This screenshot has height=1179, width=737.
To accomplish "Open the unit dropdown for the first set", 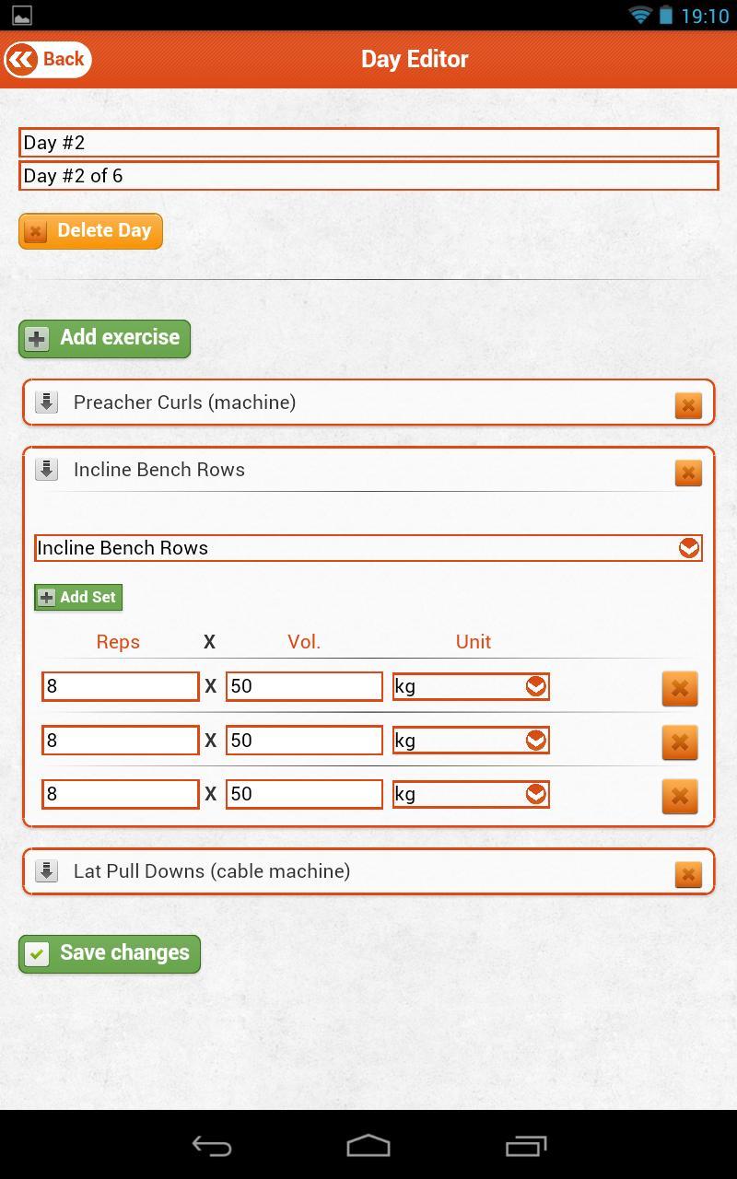I will click(x=535, y=685).
